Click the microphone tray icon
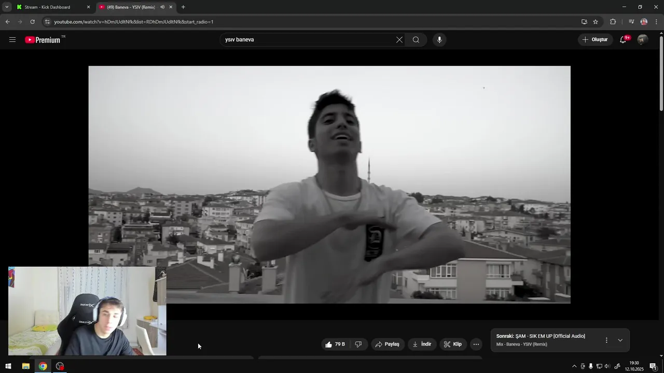The image size is (664, 373). pos(591,366)
